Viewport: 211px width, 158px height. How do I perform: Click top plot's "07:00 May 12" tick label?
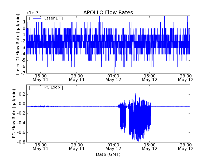pos(113,77)
